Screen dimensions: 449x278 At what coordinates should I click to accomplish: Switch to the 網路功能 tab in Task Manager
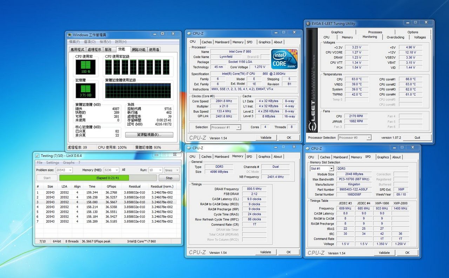point(139,50)
